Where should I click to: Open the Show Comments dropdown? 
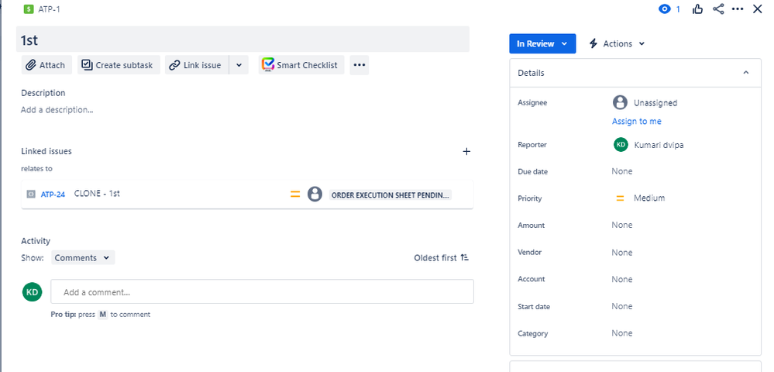click(83, 258)
